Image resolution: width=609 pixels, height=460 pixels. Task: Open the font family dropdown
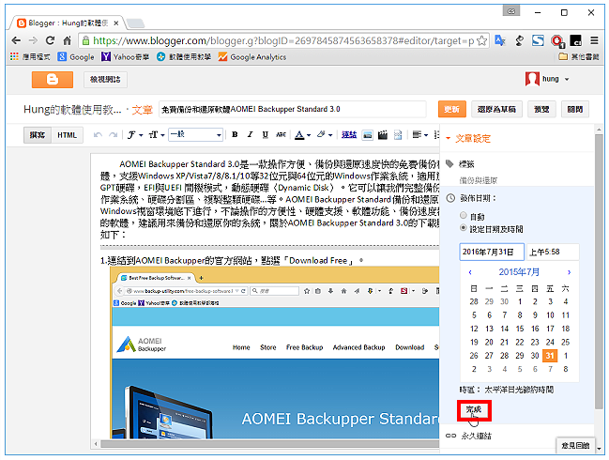(x=135, y=135)
